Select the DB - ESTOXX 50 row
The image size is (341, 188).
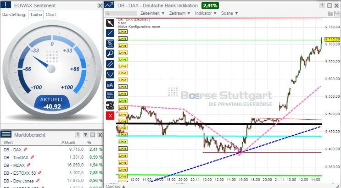point(52,173)
